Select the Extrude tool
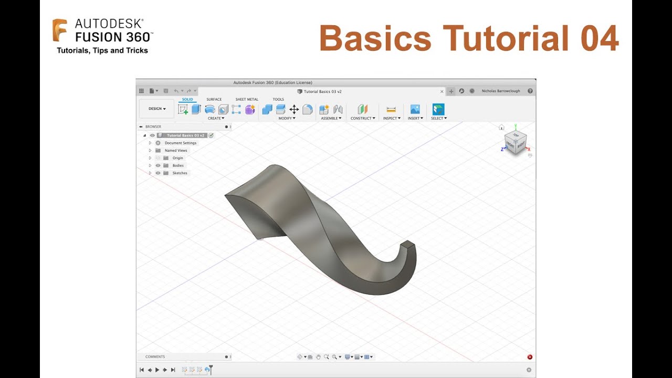 pyautogui.click(x=196, y=109)
